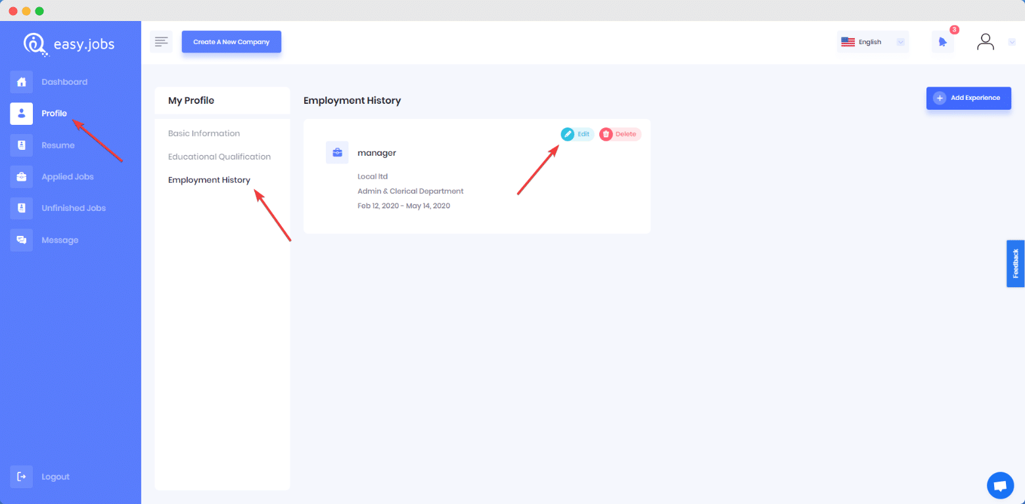Select the Educational Qualification tab

pos(219,156)
